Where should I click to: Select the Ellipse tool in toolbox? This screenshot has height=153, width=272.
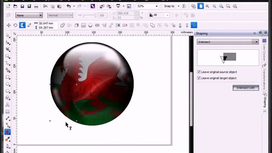tap(8, 84)
